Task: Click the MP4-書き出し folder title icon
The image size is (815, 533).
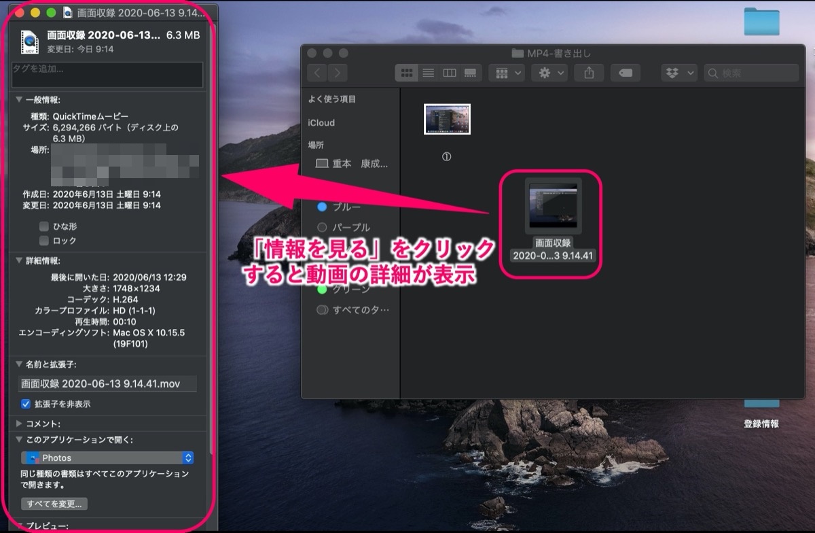Action: click(517, 53)
